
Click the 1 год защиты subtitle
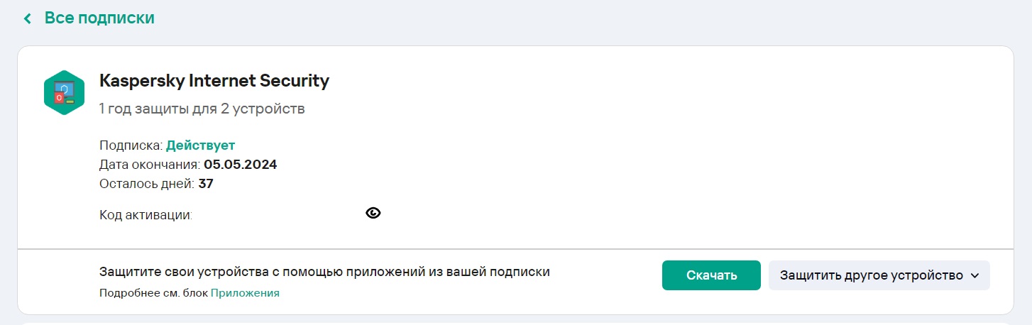pos(202,109)
